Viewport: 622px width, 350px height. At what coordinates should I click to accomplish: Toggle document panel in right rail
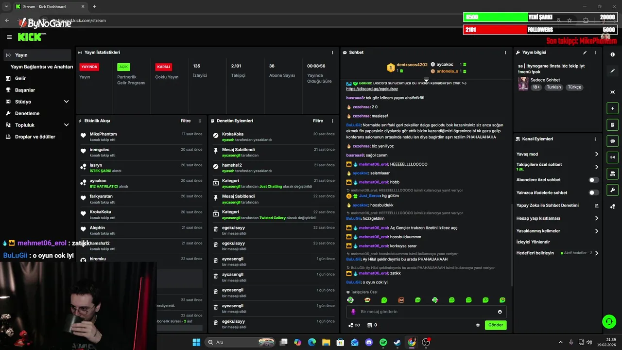tap(613, 125)
